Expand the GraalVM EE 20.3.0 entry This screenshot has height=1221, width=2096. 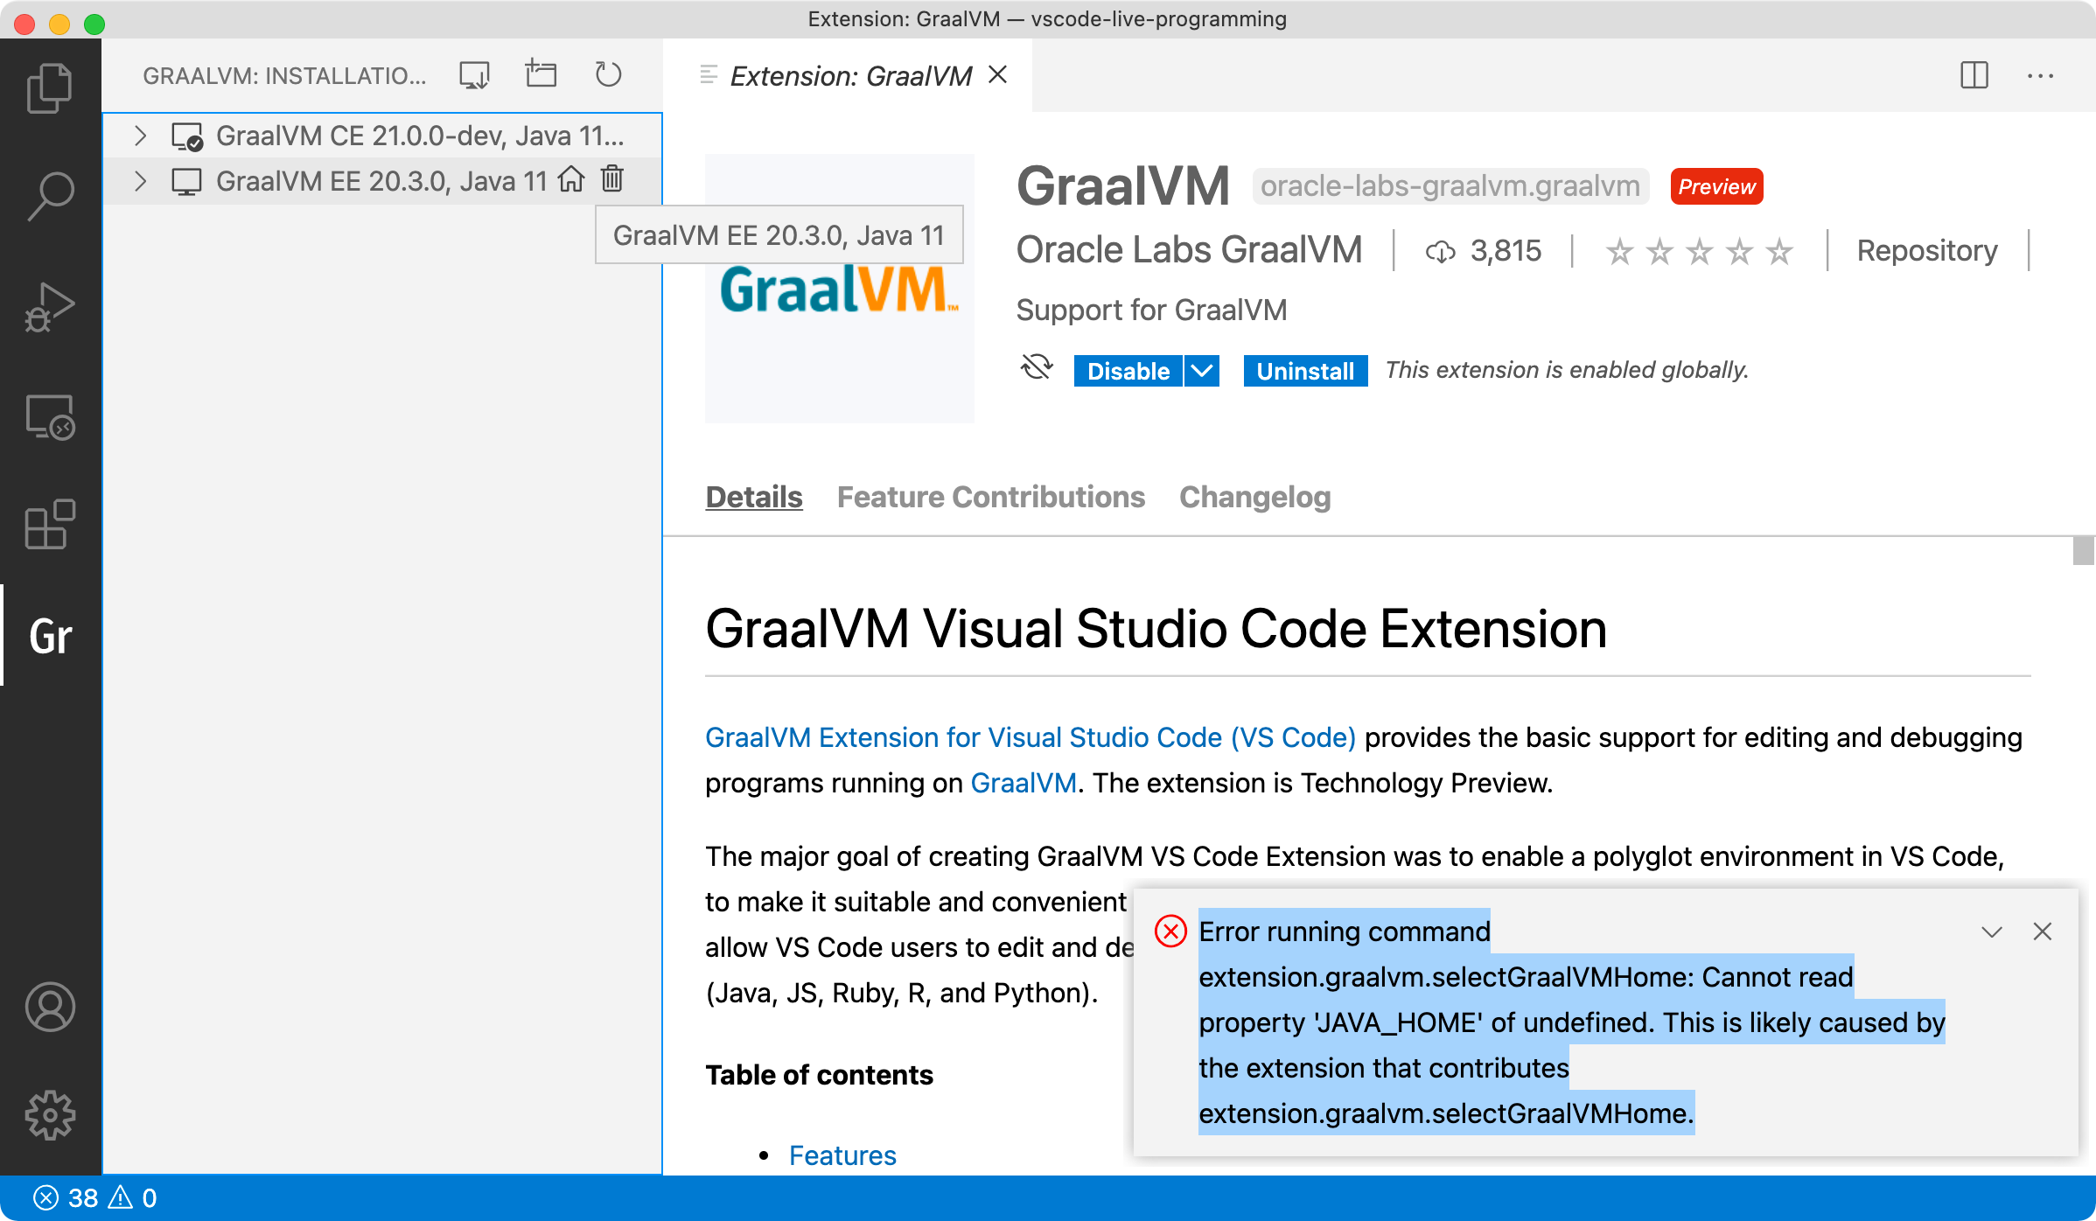click(x=140, y=181)
